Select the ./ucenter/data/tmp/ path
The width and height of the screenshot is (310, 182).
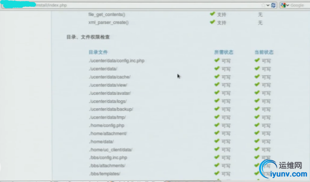pyautogui.click(x=107, y=118)
